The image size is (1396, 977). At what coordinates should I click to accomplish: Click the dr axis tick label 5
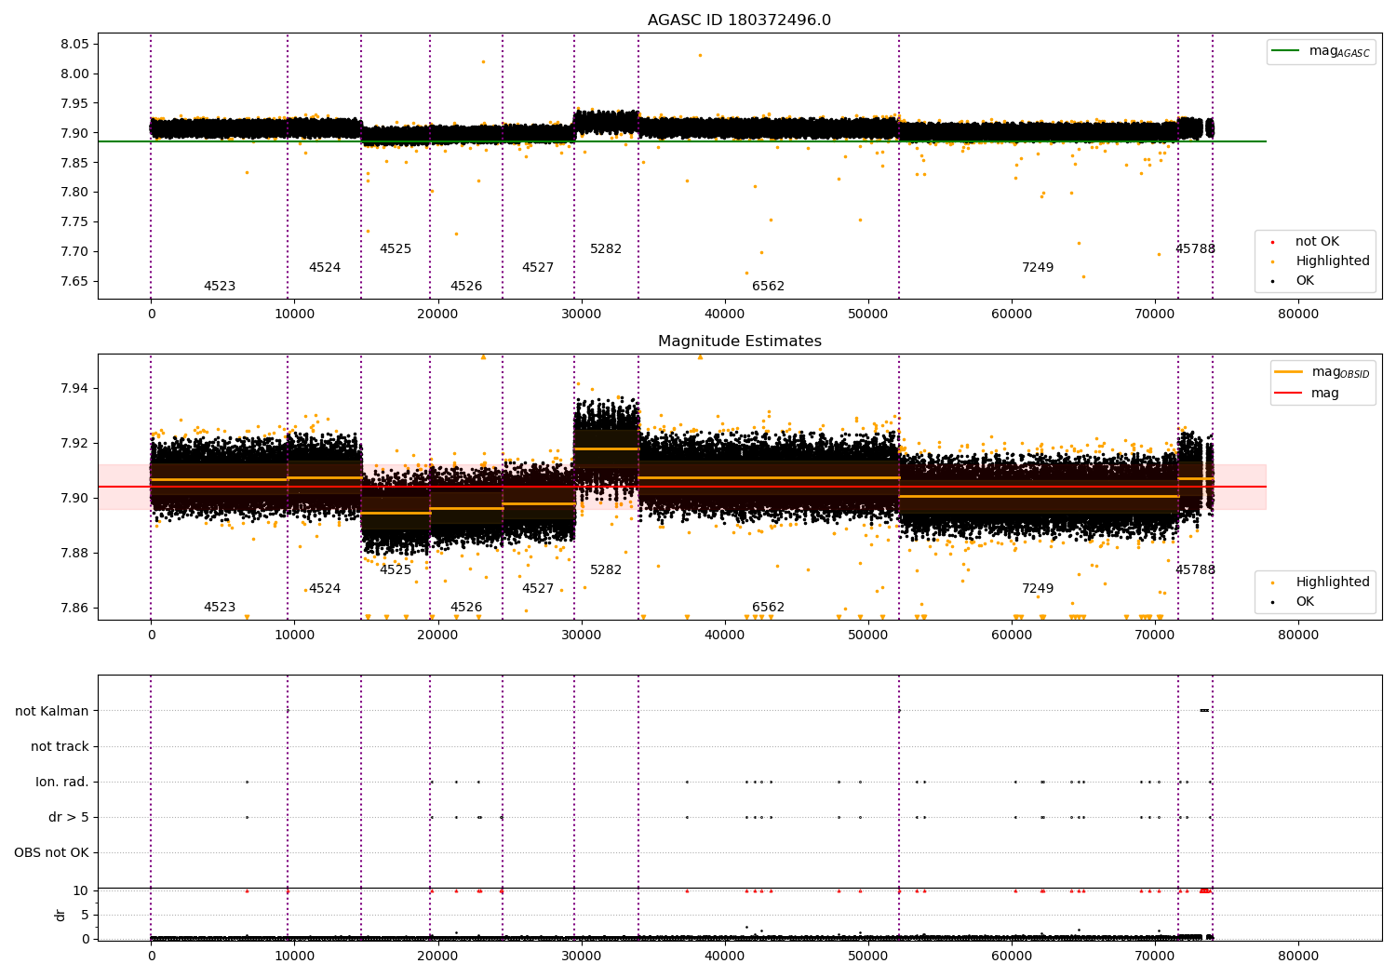85,916
